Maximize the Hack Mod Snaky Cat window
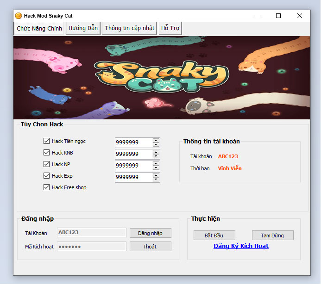 click(x=278, y=16)
